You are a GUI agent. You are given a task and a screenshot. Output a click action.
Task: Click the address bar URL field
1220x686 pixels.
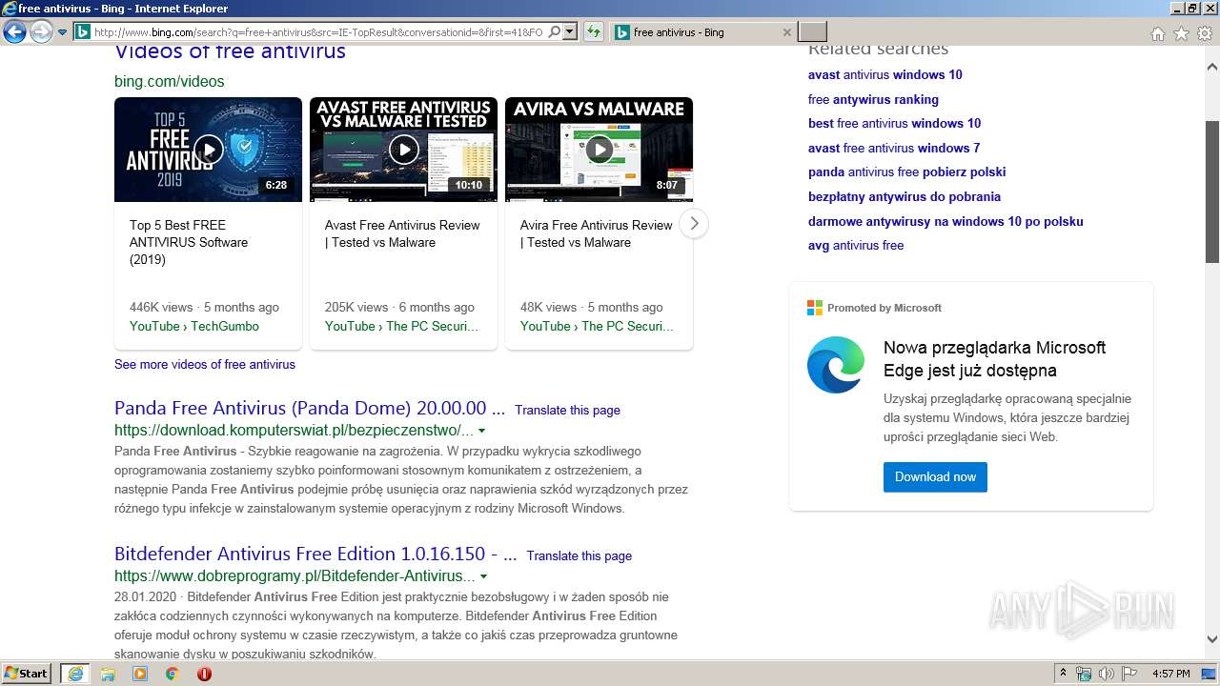click(319, 31)
